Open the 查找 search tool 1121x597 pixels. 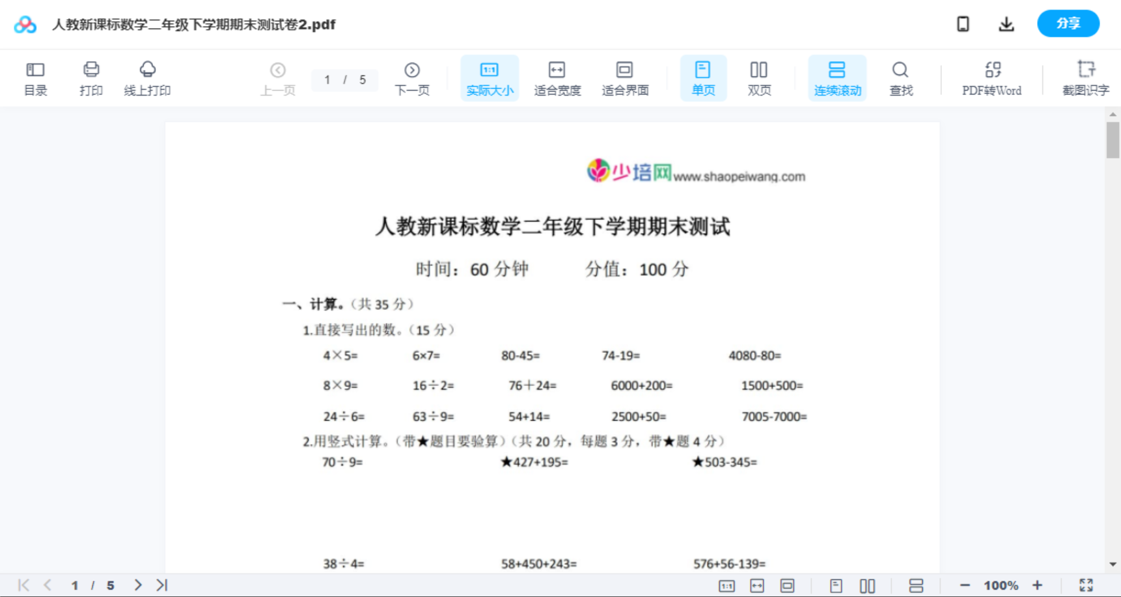[x=900, y=77]
